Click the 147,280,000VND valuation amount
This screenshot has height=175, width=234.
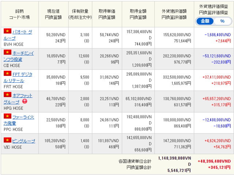tap(177, 141)
